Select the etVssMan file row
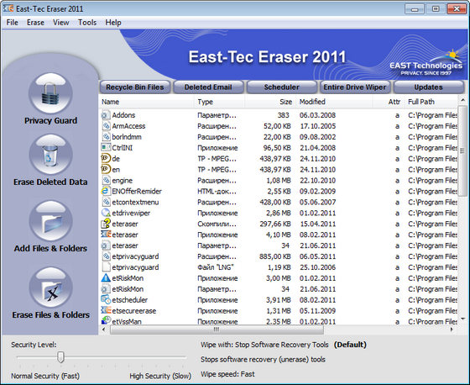Image resolution: width=470 pixels, height=385 pixels. (279, 322)
